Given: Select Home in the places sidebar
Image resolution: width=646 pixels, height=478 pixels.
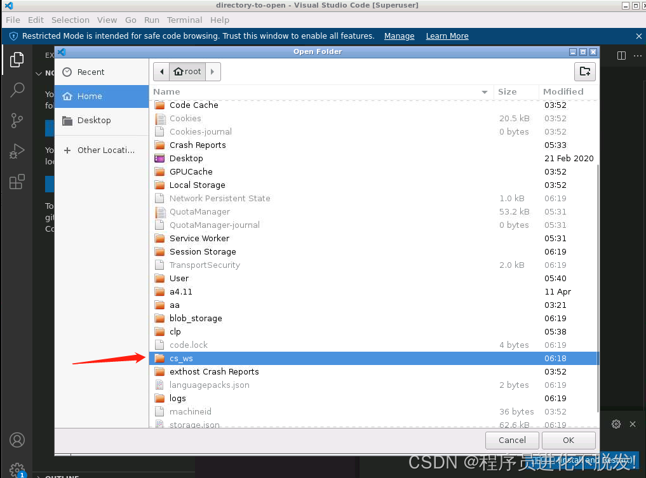Looking at the screenshot, I should [102, 96].
